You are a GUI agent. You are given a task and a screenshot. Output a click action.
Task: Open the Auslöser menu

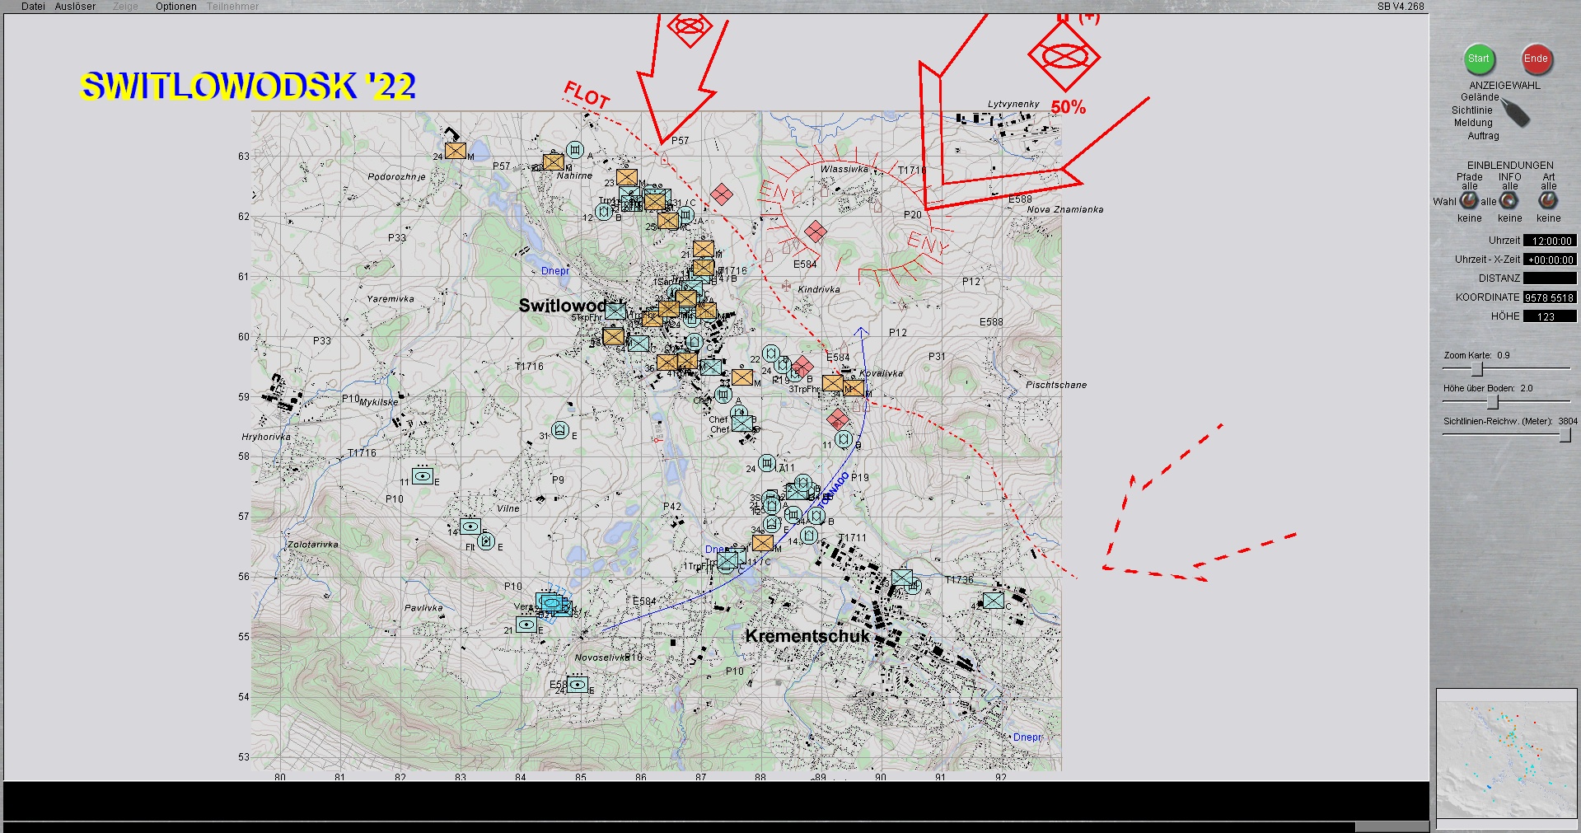click(x=75, y=7)
